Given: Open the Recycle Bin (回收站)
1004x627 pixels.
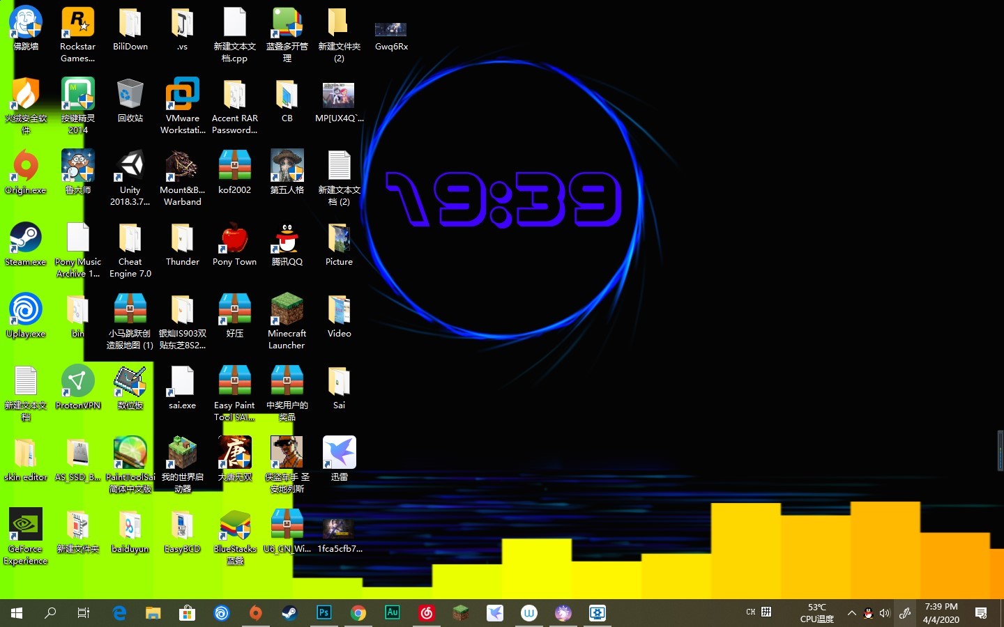Looking at the screenshot, I should pos(130,101).
